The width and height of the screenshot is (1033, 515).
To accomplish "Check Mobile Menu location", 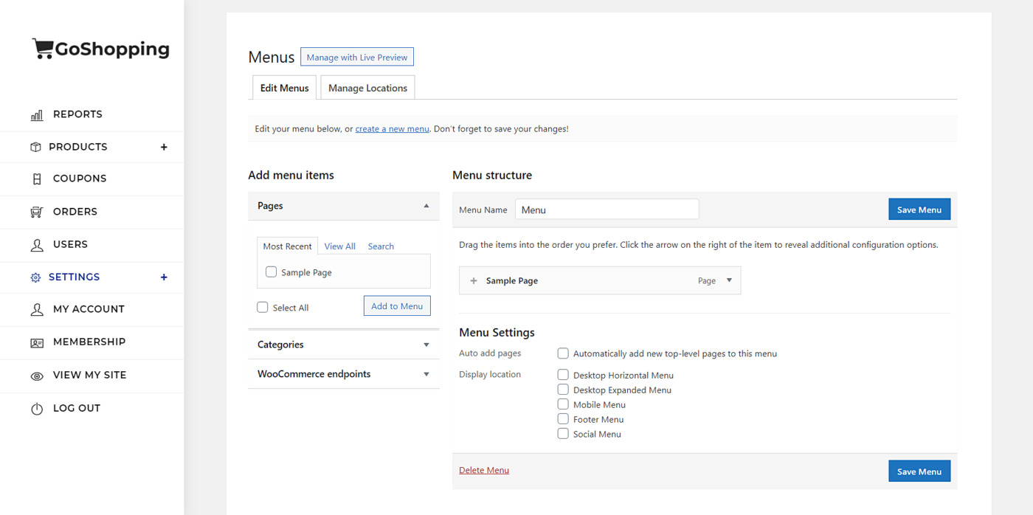I will [x=563, y=404].
